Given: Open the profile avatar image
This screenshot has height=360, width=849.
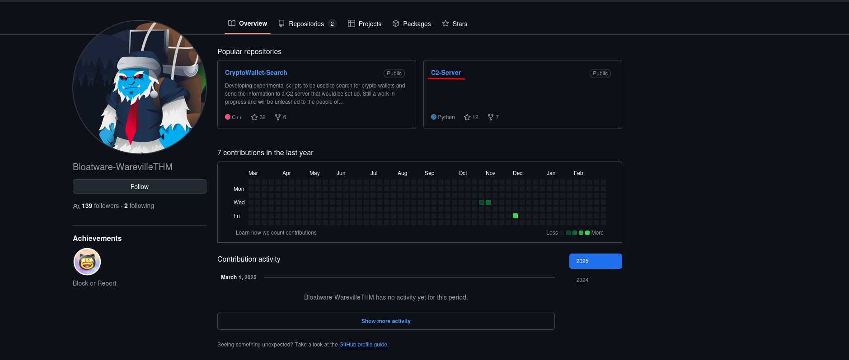Looking at the screenshot, I should (x=140, y=87).
